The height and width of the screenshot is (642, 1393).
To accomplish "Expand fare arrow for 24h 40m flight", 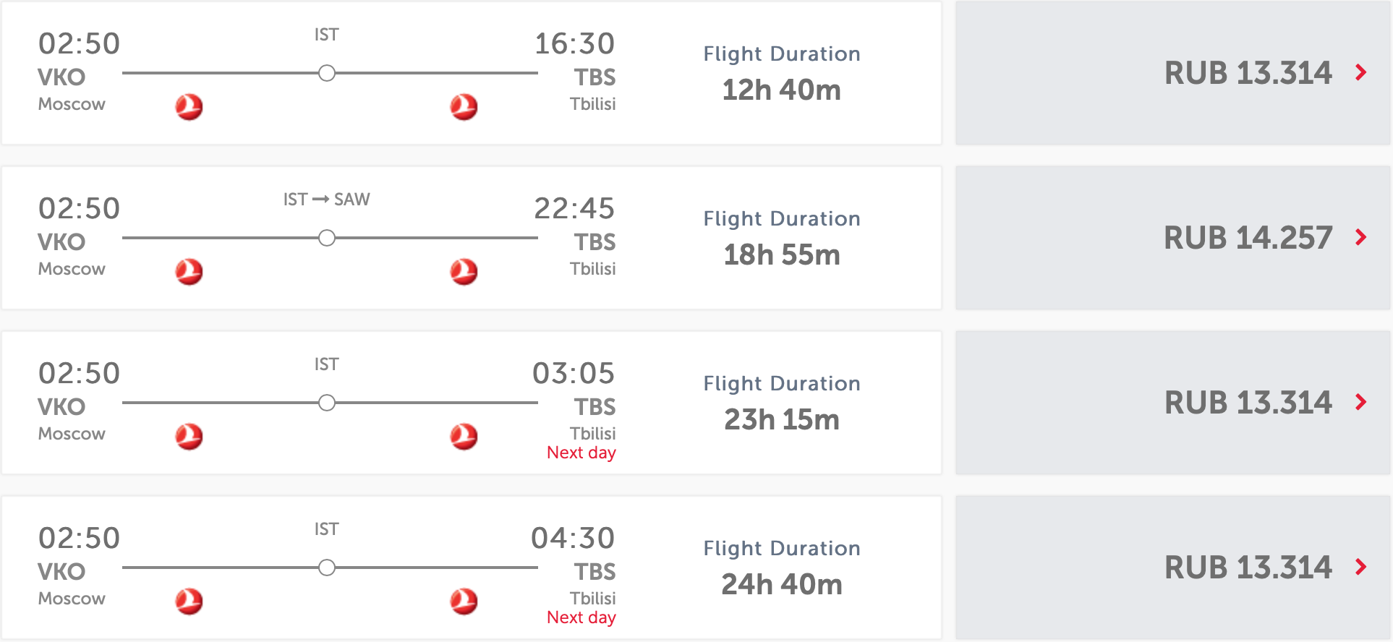I will (1361, 567).
